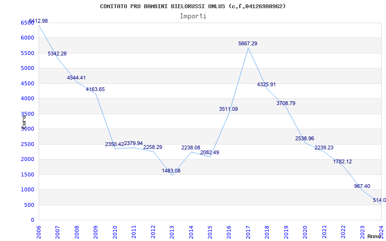Click the 4544.41 value label
386x241 pixels.
[76, 78]
